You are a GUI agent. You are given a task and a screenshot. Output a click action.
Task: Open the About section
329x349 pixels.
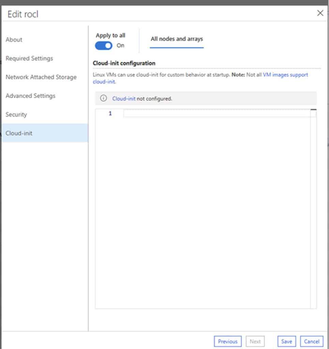[14, 40]
